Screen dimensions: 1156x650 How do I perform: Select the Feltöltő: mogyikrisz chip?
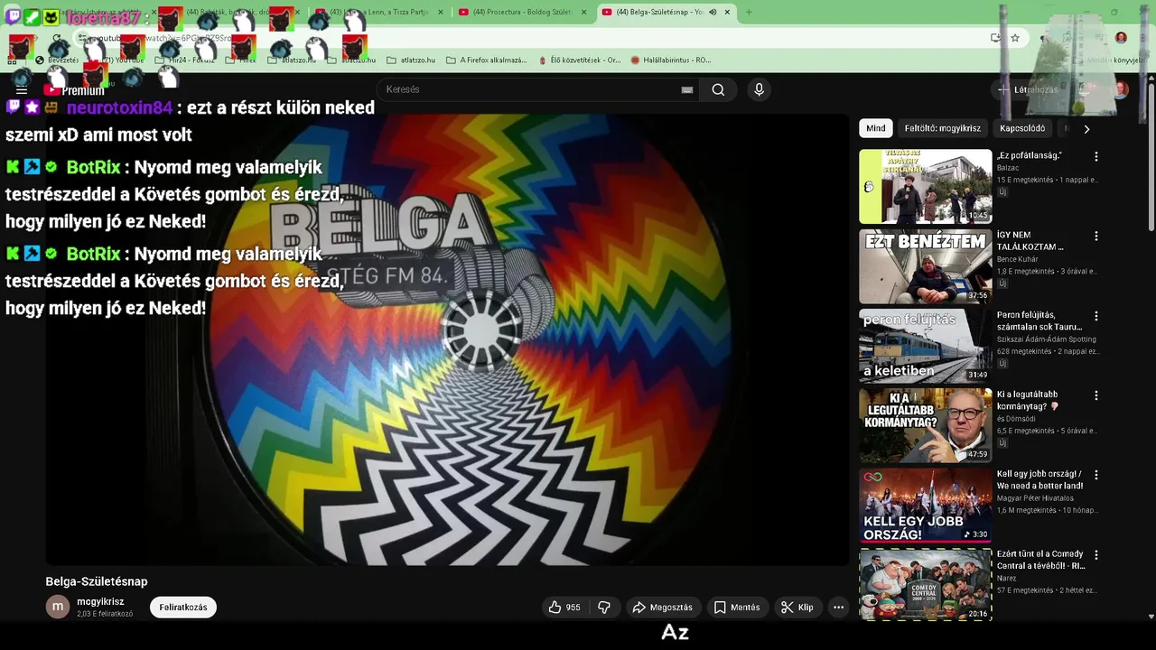(x=943, y=128)
